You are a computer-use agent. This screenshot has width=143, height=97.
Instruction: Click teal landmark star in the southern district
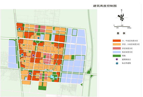[x=30, y=73]
